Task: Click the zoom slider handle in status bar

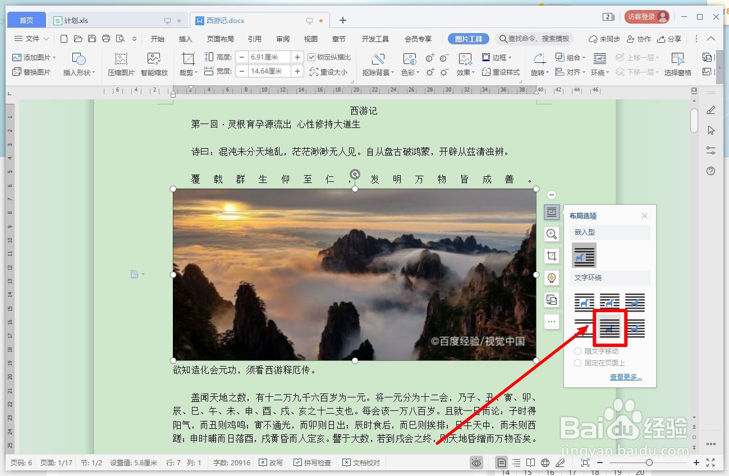Action: (649, 463)
